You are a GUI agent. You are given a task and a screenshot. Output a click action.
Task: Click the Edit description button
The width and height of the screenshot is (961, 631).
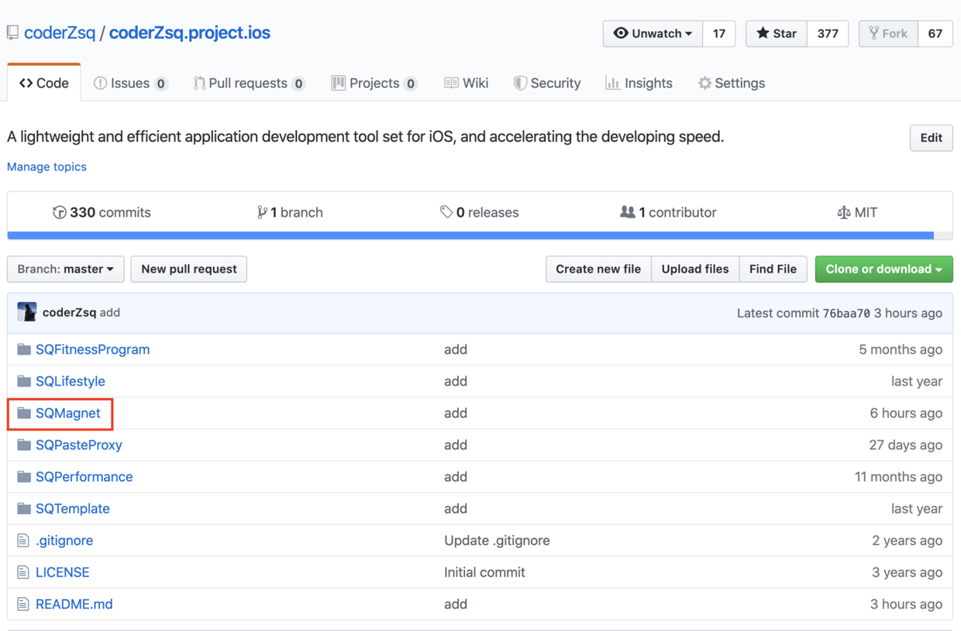tap(932, 138)
